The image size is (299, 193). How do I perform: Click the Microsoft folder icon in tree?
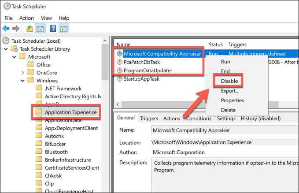coord(22,56)
